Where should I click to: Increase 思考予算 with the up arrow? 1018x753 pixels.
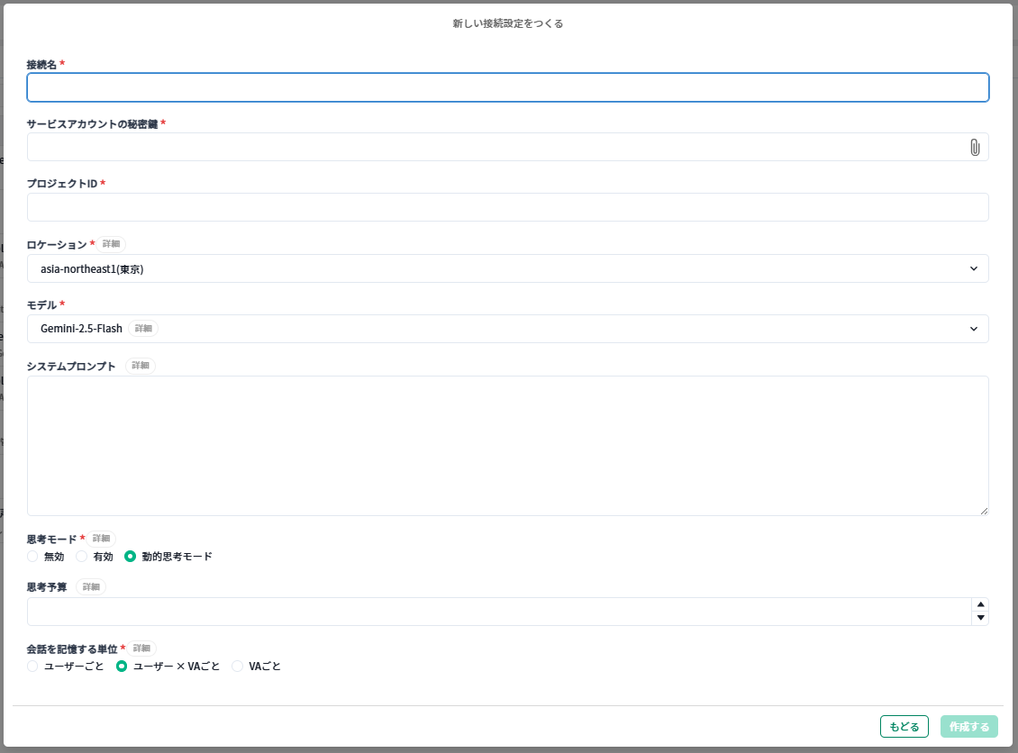[980, 604]
